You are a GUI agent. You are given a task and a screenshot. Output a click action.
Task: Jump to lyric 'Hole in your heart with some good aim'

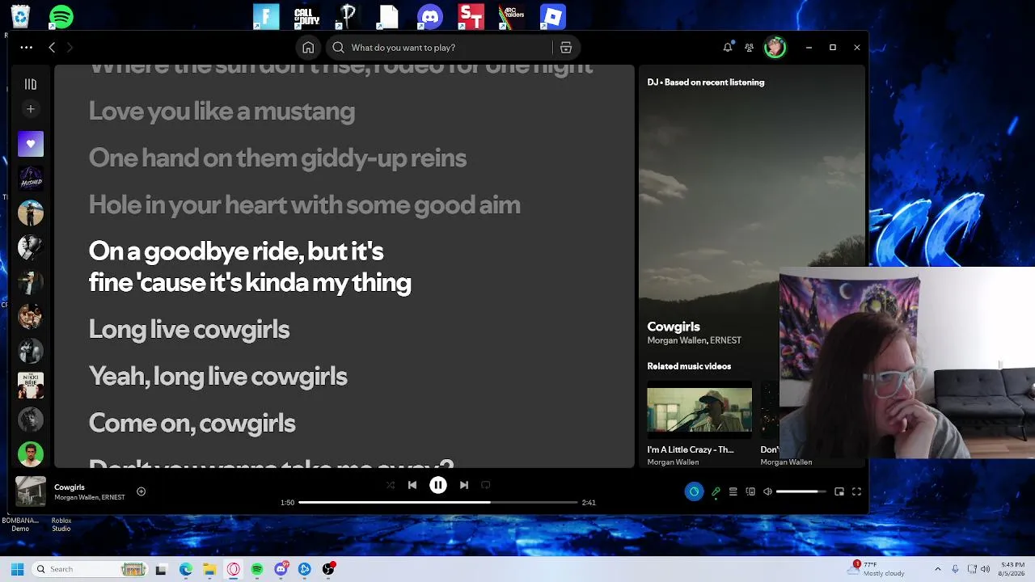(304, 205)
